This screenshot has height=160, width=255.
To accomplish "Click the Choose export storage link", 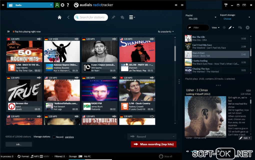I will tap(227, 19).
